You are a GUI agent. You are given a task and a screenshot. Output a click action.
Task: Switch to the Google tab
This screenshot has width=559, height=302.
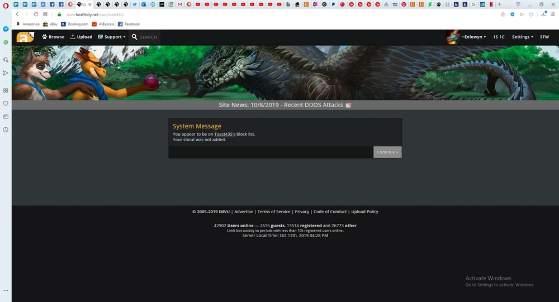tap(473, 4)
